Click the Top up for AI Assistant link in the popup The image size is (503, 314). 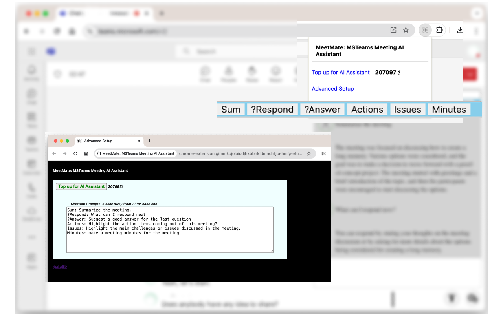click(341, 72)
